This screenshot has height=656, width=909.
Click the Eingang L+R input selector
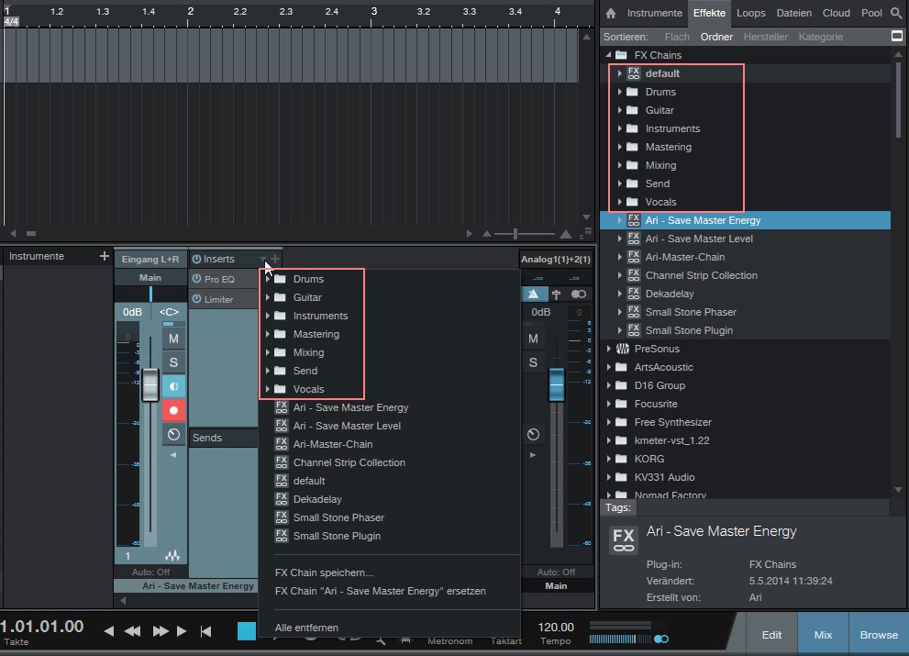pos(150,259)
